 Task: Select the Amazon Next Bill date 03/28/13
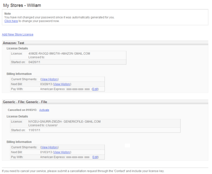coord(46,84)
